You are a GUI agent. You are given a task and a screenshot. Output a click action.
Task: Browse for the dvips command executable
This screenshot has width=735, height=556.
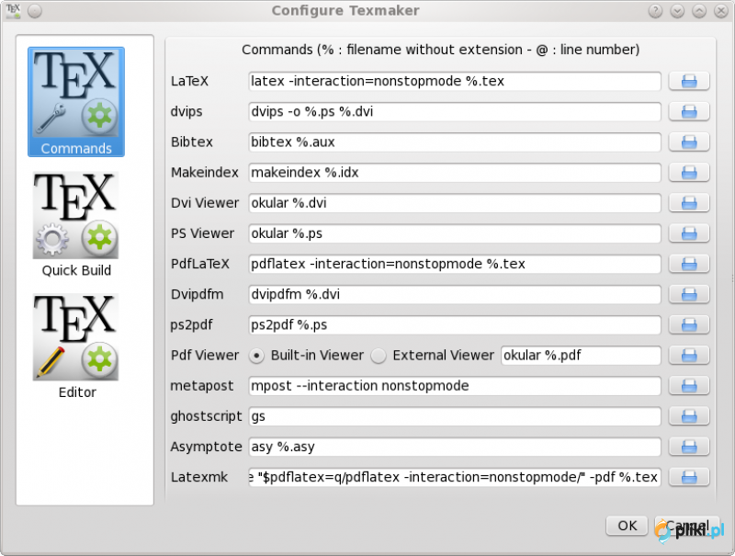click(x=688, y=111)
